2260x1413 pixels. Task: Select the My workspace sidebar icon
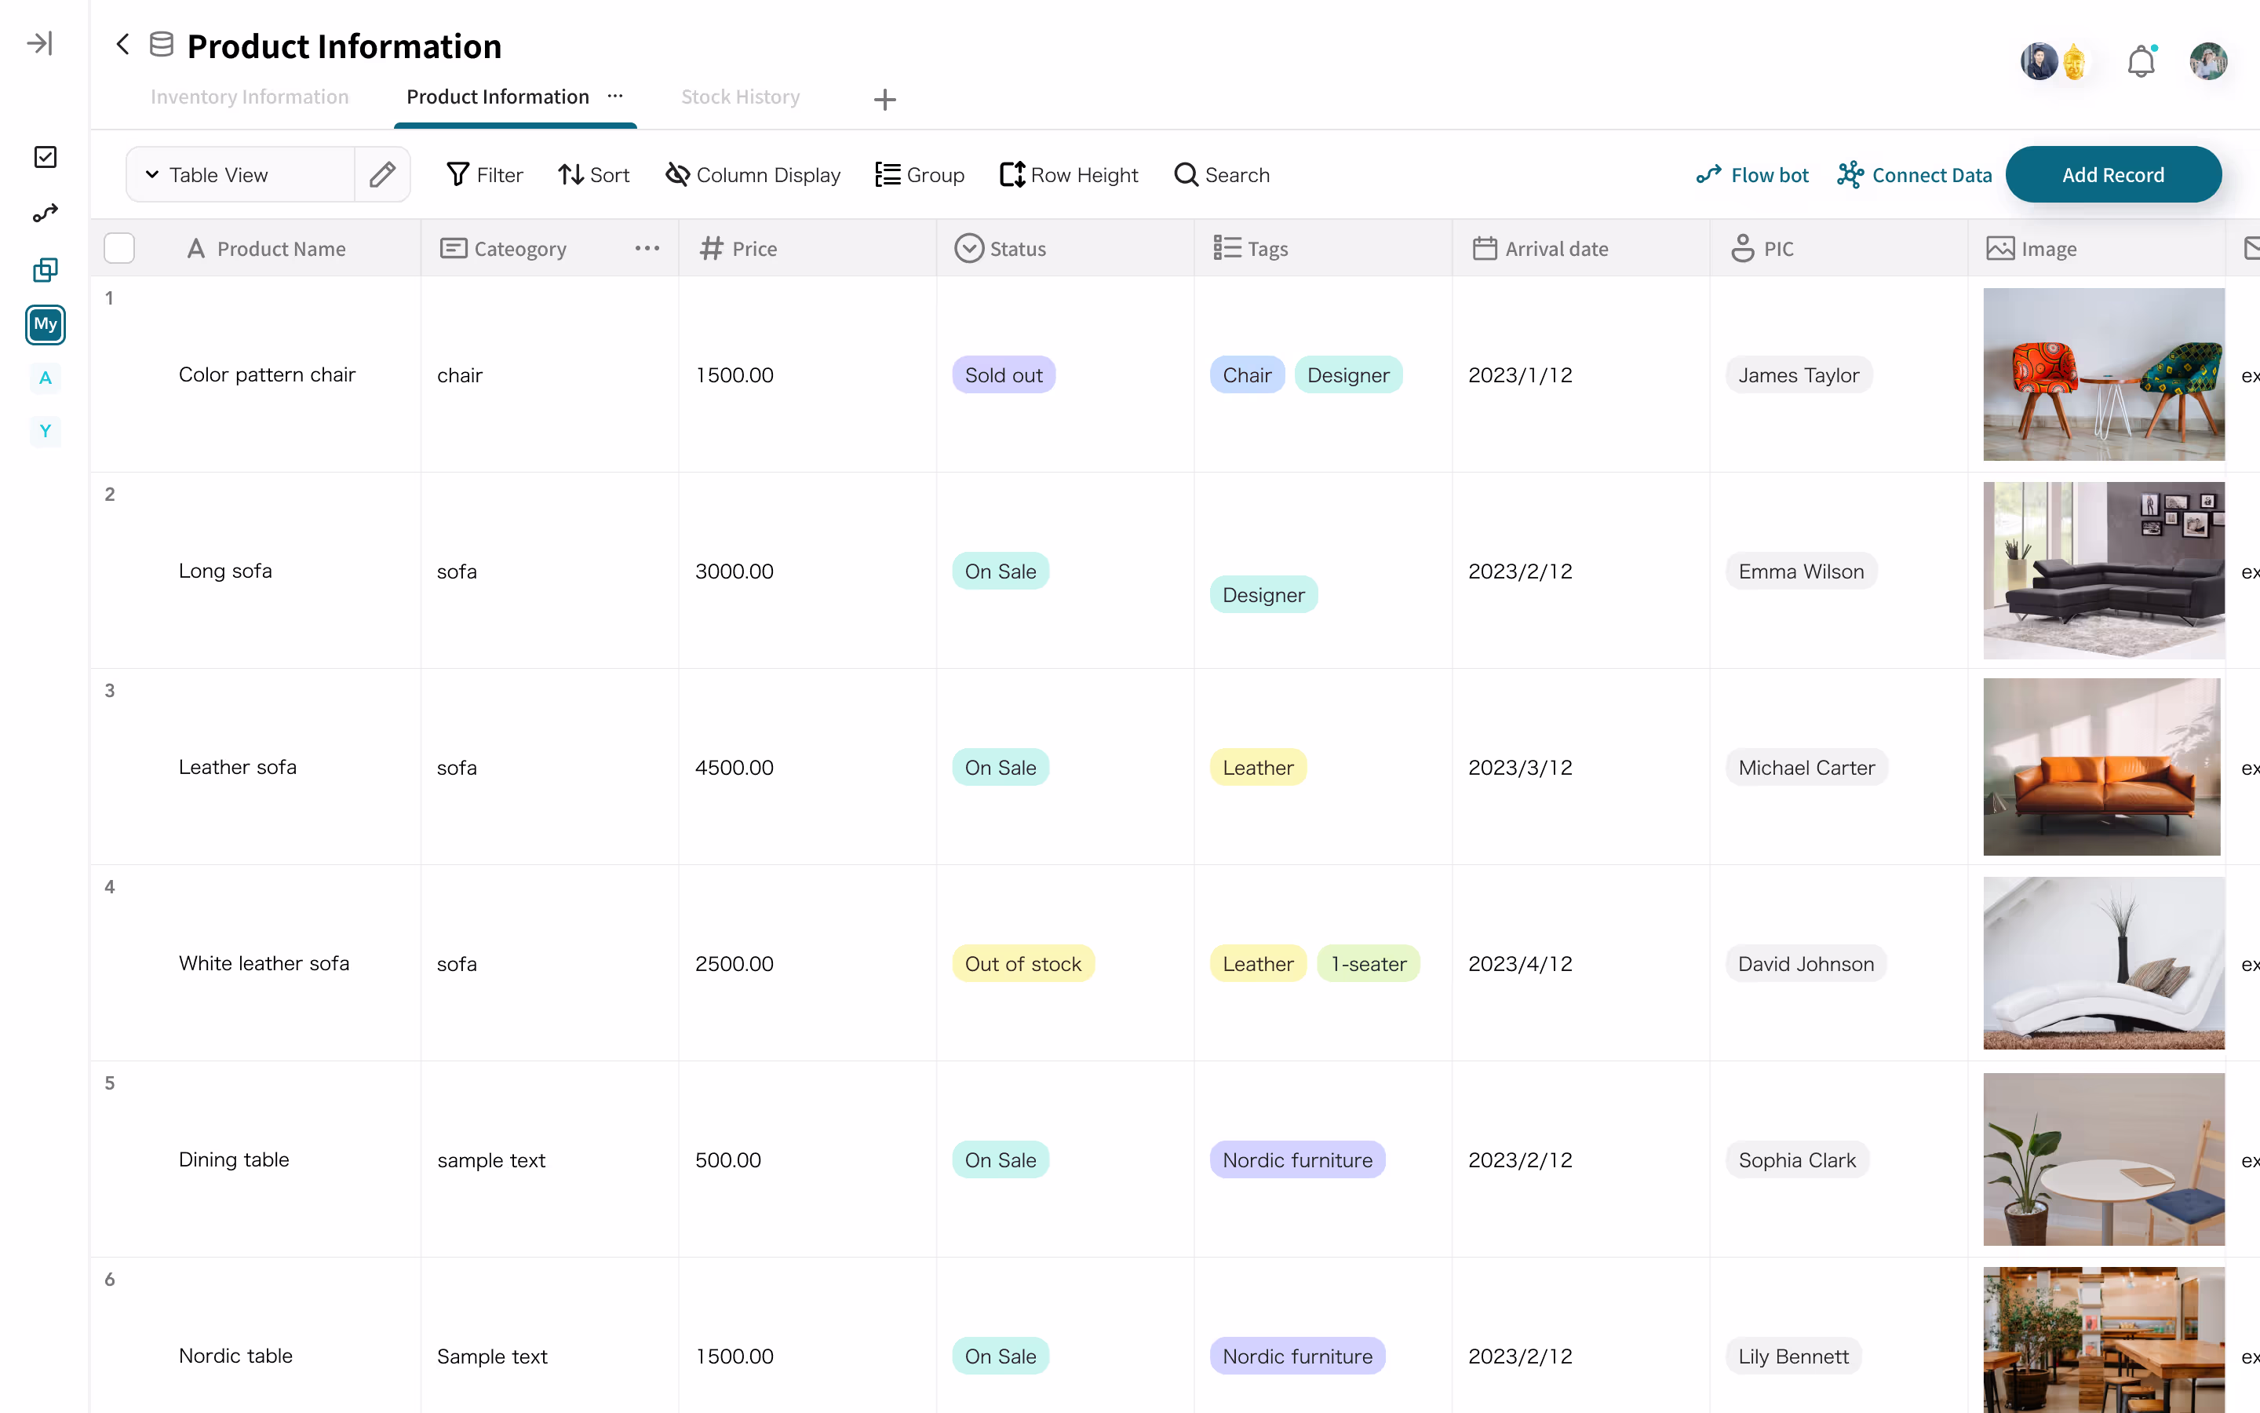tap(45, 324)
